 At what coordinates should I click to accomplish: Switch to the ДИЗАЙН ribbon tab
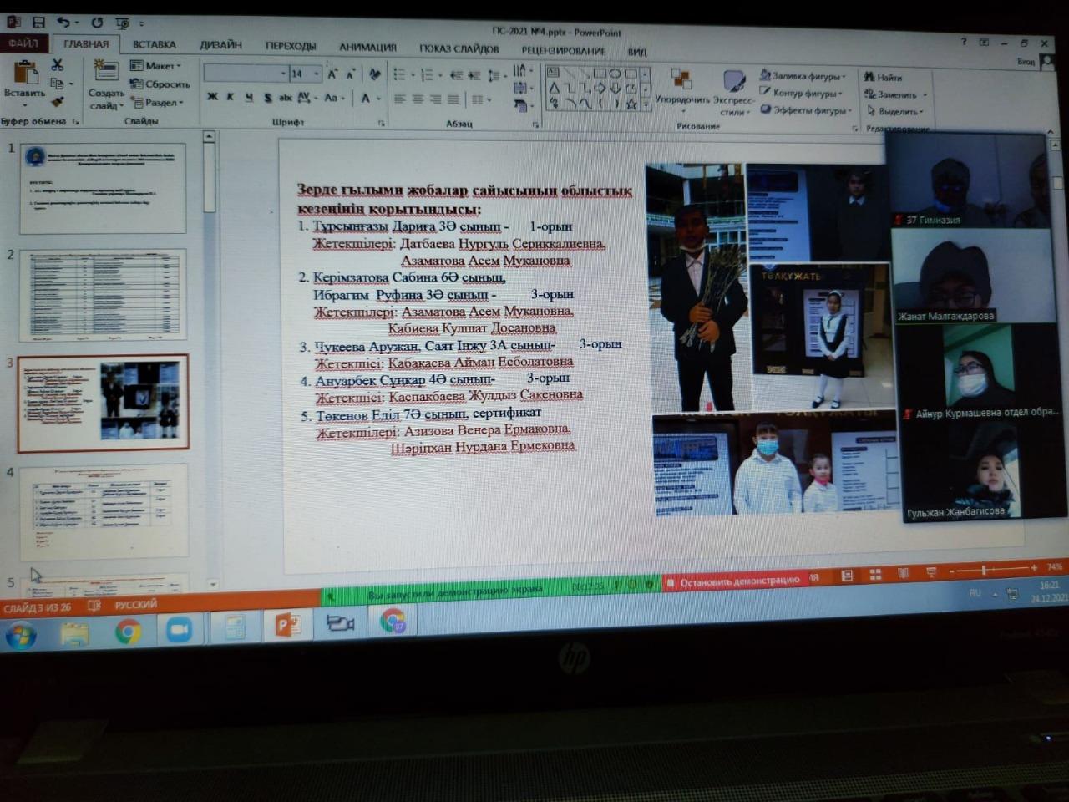point(221,45)
